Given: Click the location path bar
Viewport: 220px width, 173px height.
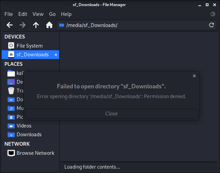Looking at the screenshot, I should pyautogui.click(x=135, y=25).
